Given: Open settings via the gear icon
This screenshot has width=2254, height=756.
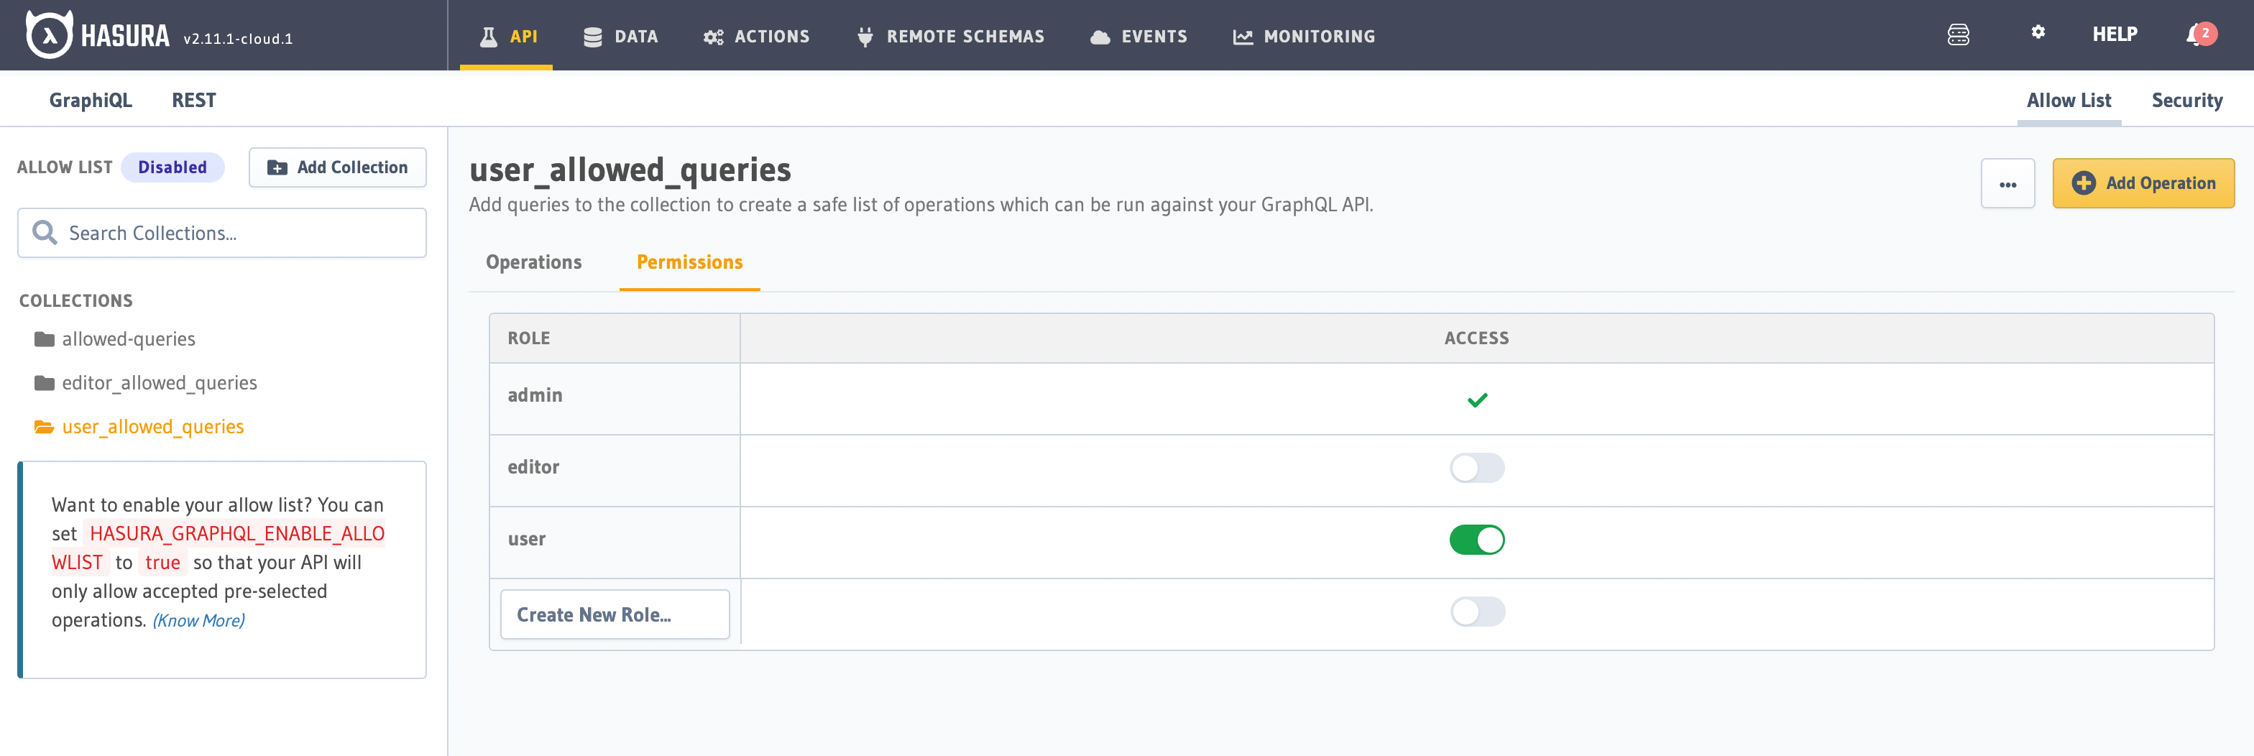Looking at the screenshot, I should tap(2039, 32).
